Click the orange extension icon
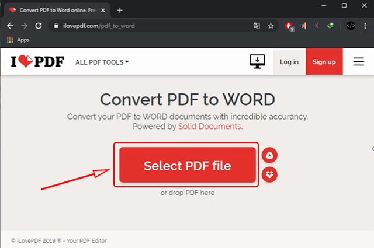This screenshot has height=248, width=374. tap(304, 26)
